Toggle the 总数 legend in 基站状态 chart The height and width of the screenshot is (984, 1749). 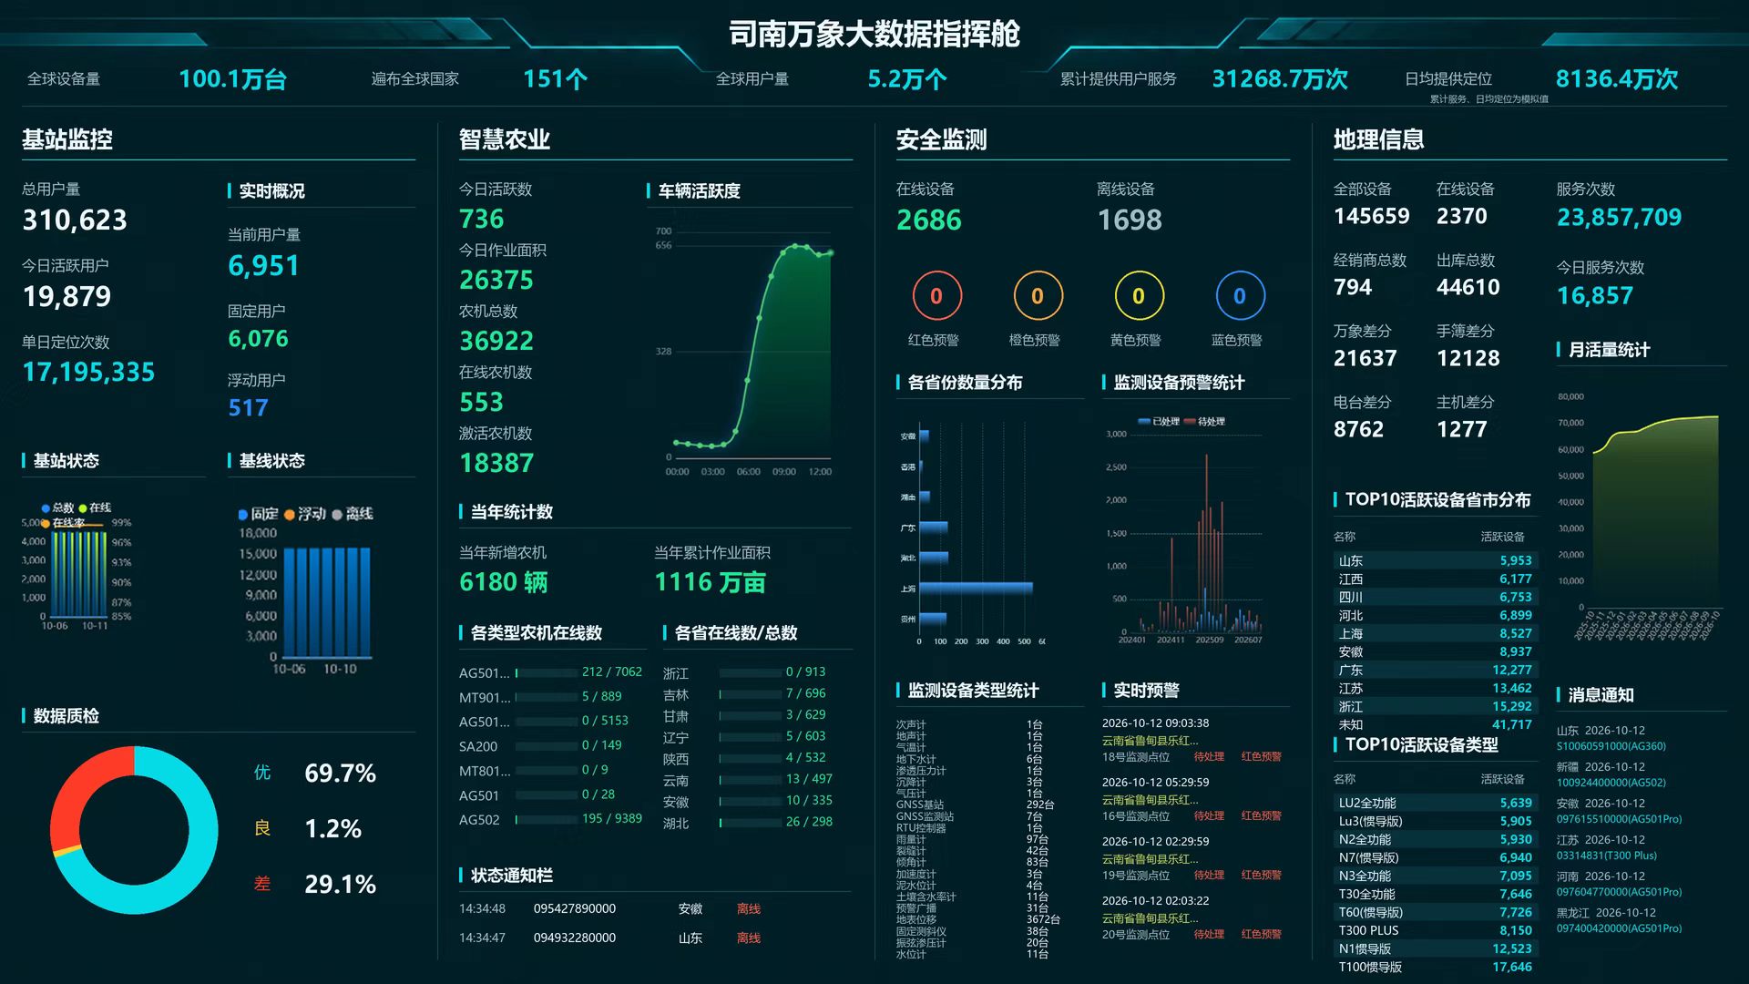pos(57,507)
